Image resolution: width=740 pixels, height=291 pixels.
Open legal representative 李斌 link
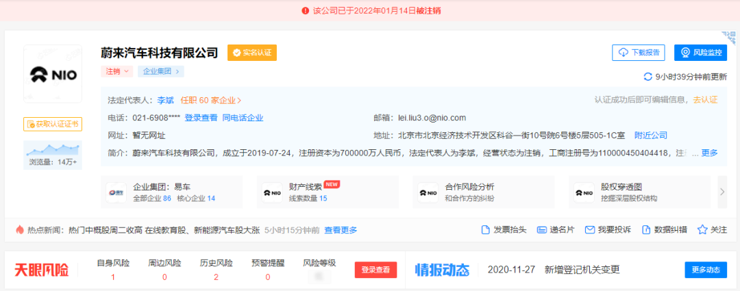[x=165, y=100]
